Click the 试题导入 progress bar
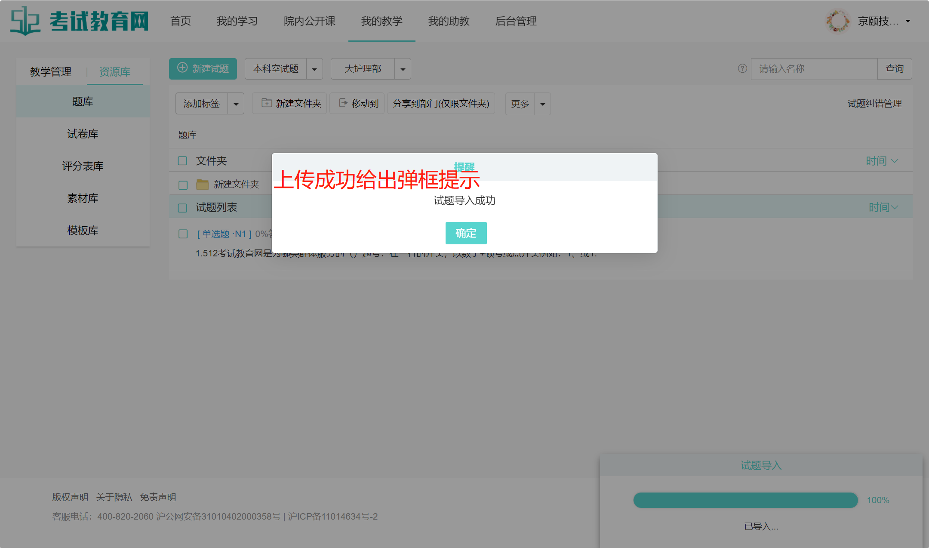 coord(745,500)
